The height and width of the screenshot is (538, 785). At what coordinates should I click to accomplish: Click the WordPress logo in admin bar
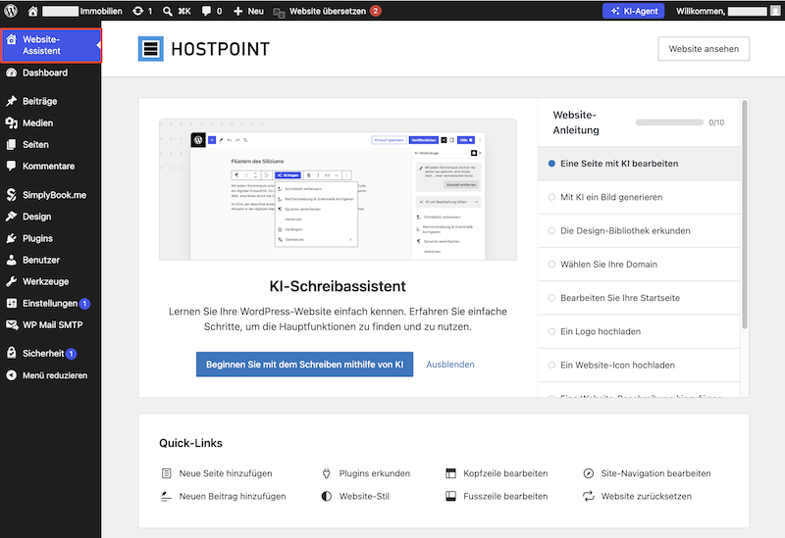pyautogui.click(x=11, y=11)
